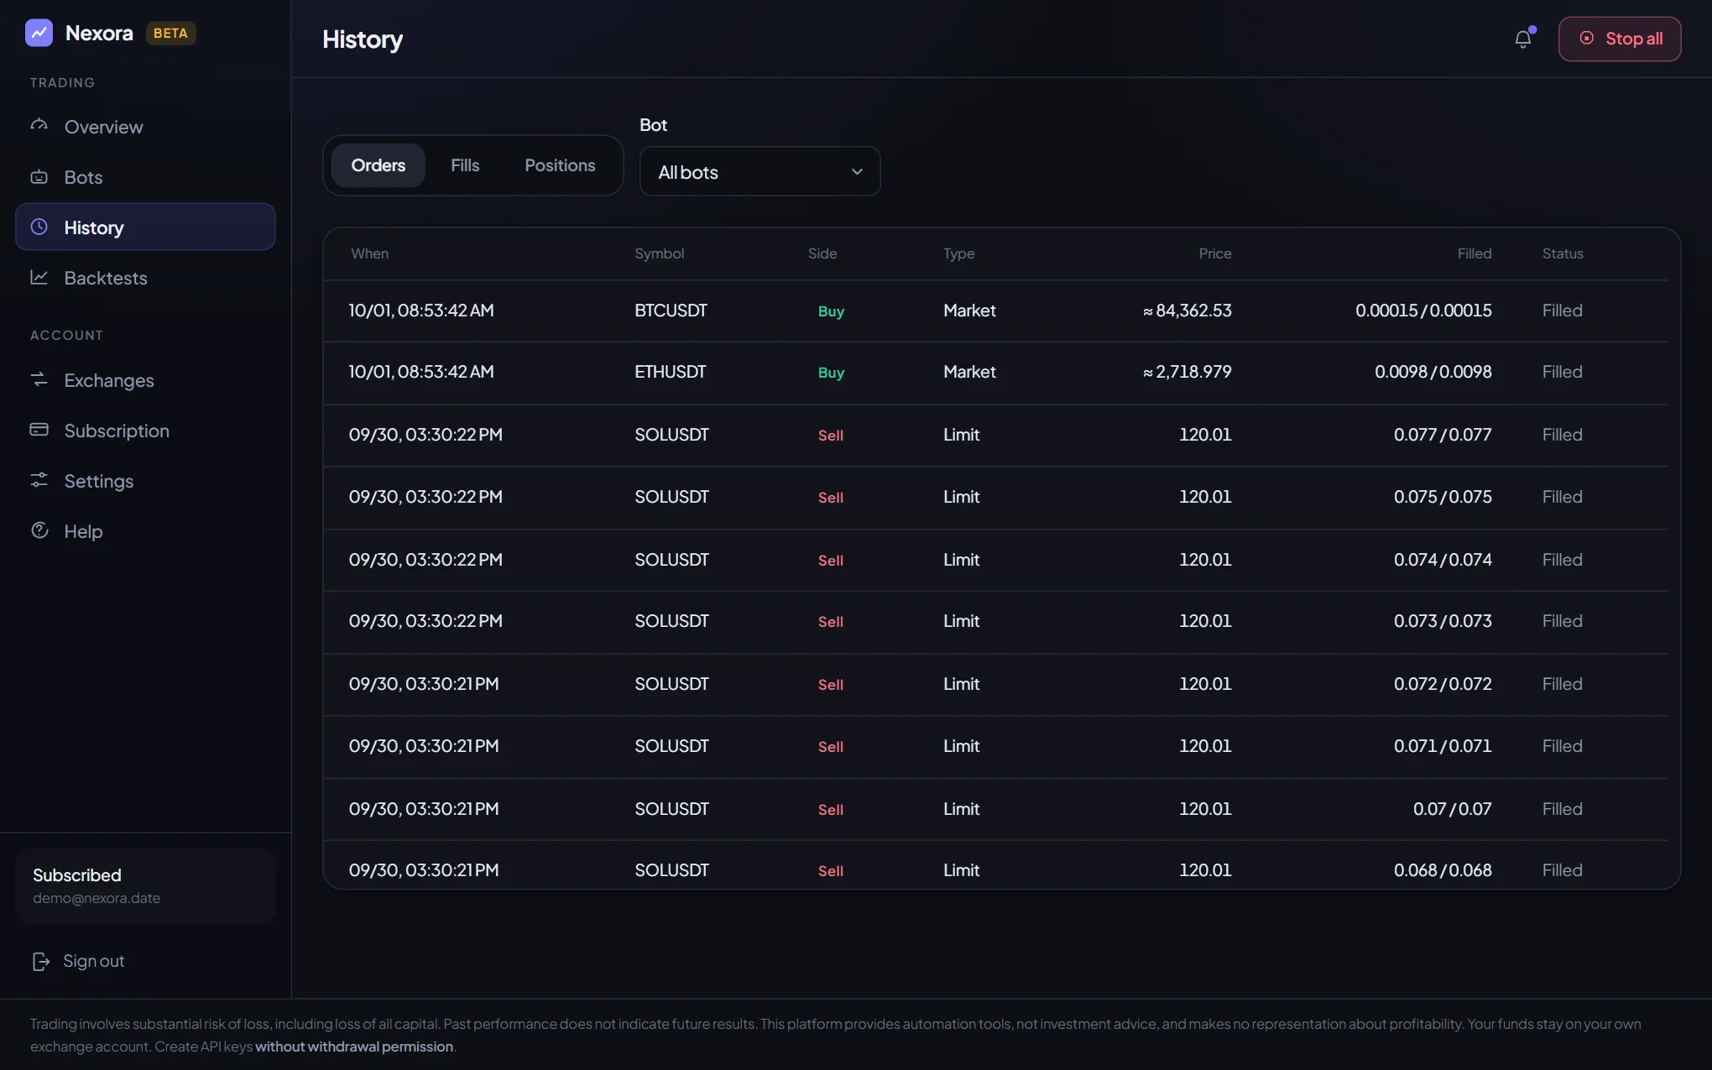Click the without withdrawal permission link
The image size is (1712, 1070).
point(354,1047)
